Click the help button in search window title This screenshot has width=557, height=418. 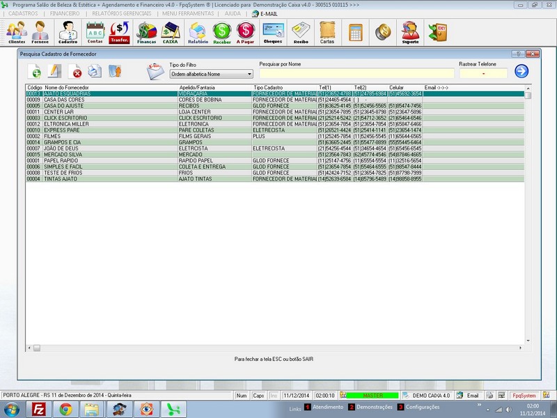(518, 54)
